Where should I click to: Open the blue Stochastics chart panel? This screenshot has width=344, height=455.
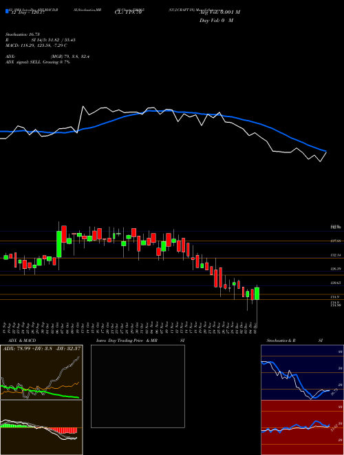(302, 372)
